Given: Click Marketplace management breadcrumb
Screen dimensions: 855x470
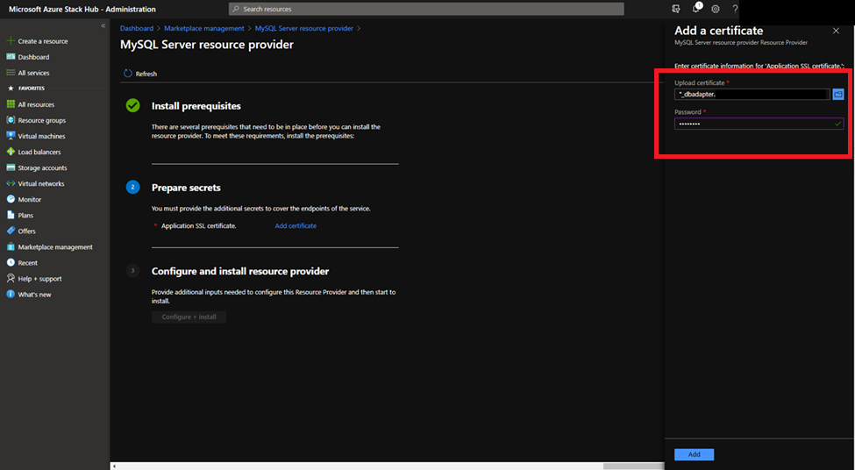Looking at the screenshot, I should (x=204, y=28).
